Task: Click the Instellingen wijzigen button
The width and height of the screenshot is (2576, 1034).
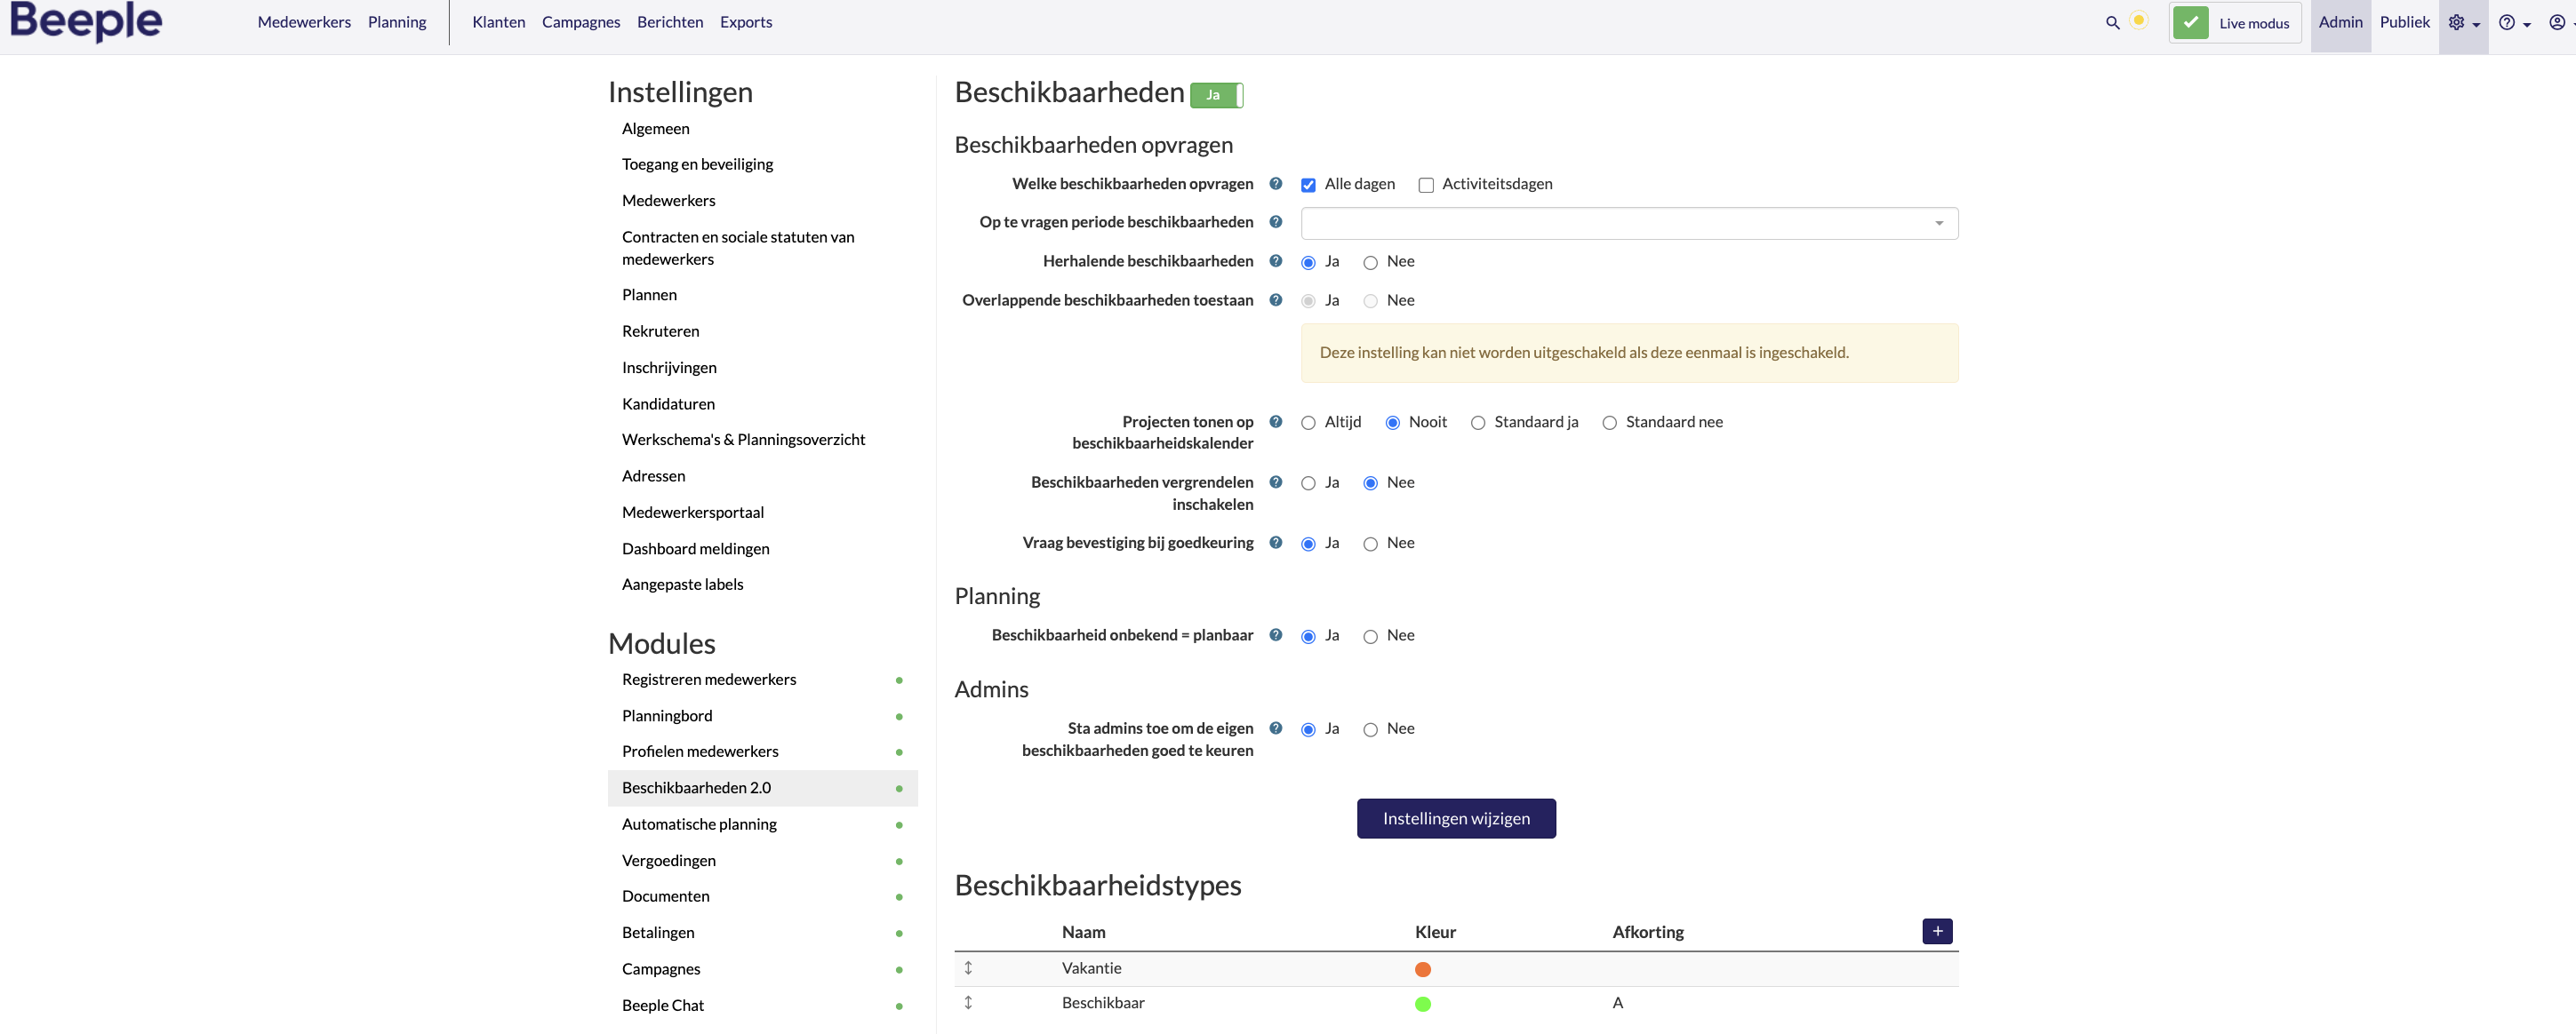Action: tap(1456, 818)
